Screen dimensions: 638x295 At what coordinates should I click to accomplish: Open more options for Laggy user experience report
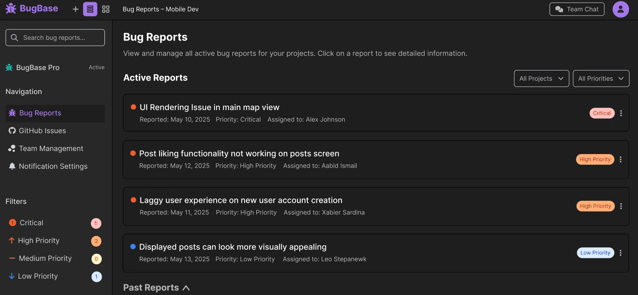point(621,206)
